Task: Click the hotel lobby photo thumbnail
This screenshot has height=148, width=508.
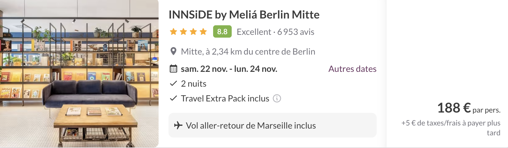Action: 79,74
